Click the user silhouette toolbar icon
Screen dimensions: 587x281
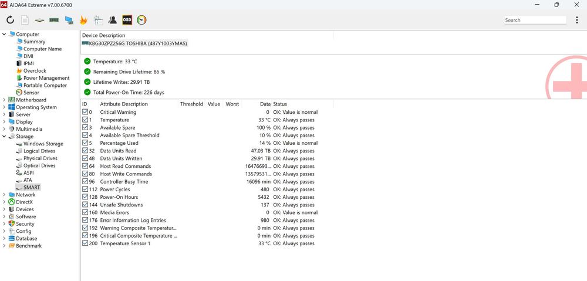coord(112,20)
